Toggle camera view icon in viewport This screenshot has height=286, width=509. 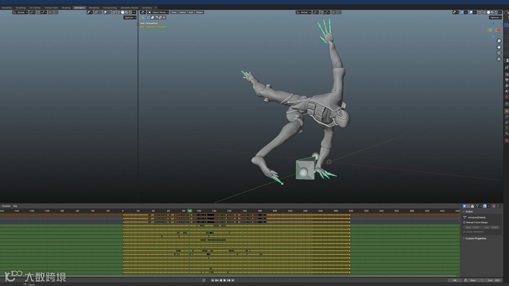499,53
